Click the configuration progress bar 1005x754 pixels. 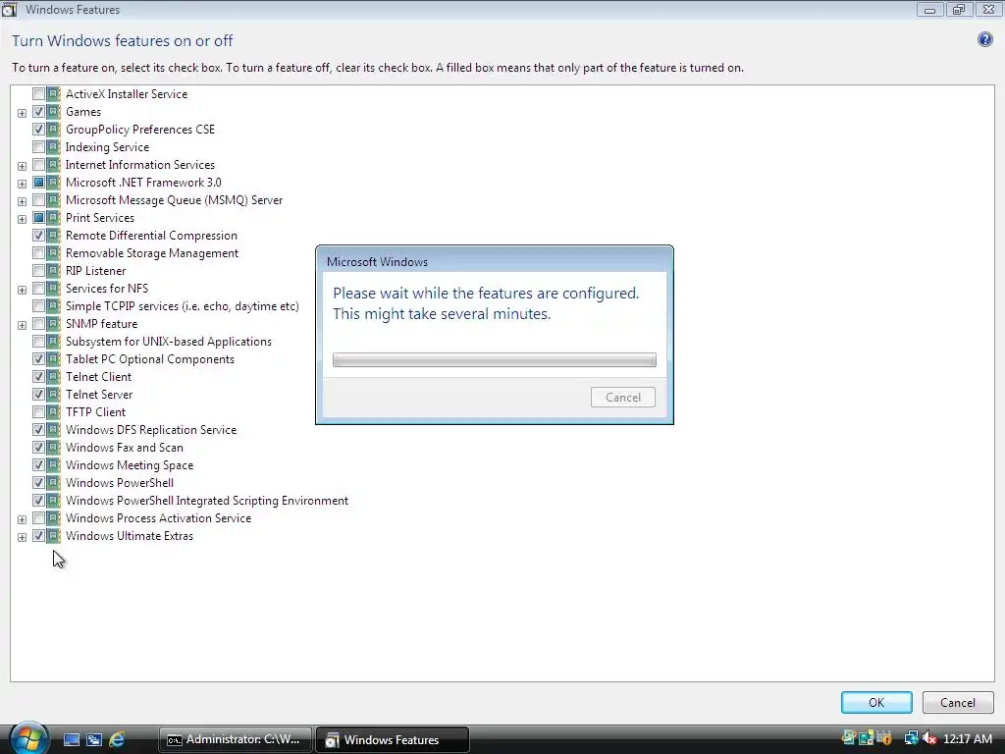(x=495, y=359)
